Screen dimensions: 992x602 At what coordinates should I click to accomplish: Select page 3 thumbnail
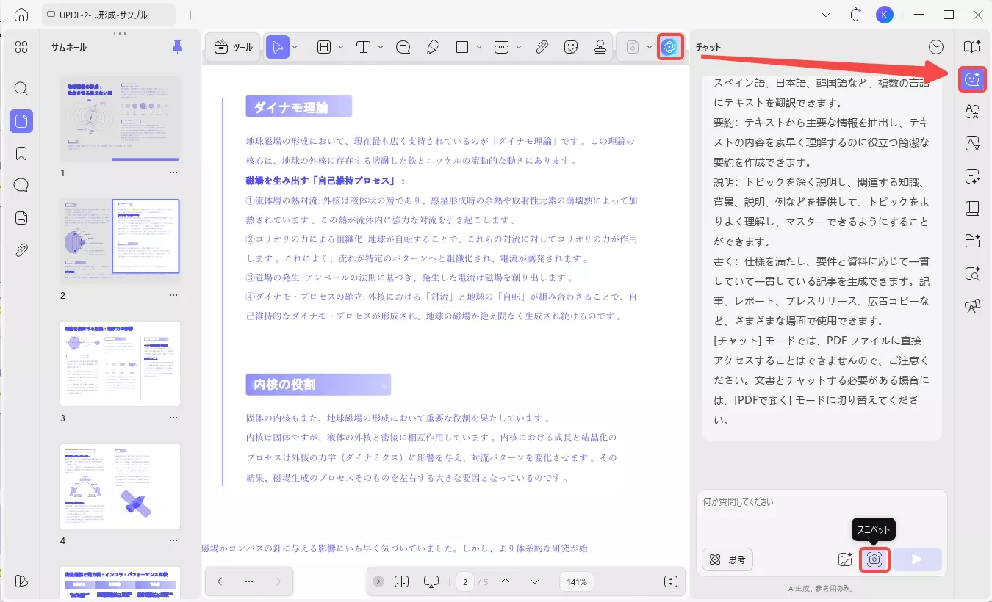coord(120,363)
